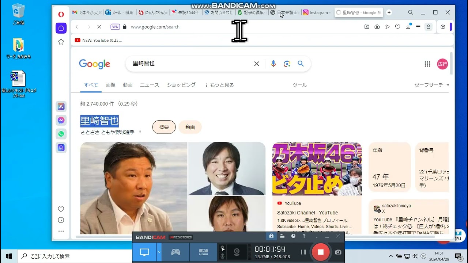Switch to Bandicam game recording mode

pyautogui.click(x=175, y=252)
